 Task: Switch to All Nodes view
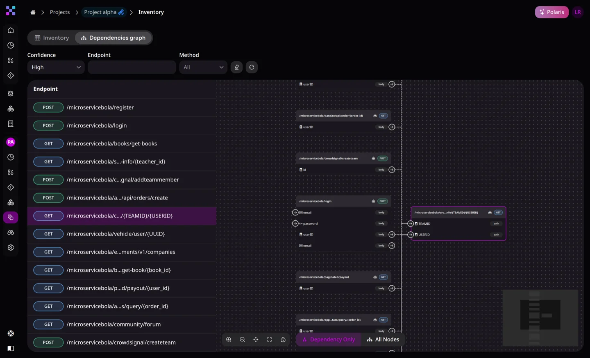point(383,339)
